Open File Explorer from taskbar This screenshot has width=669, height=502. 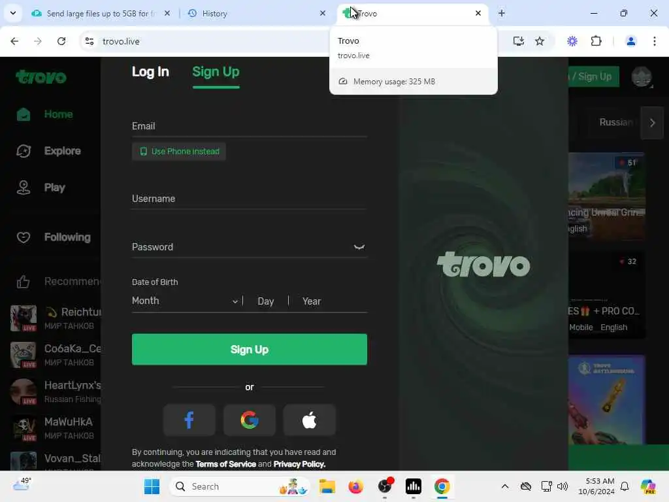pyautogui.click(x=327, y=486)
